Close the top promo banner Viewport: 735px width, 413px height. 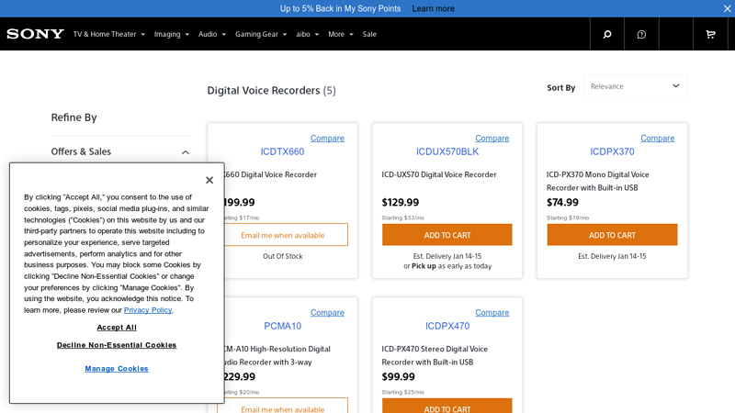coord(727,8)
